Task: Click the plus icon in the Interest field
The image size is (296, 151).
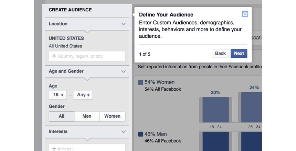Action: click(x=54, y=149)
